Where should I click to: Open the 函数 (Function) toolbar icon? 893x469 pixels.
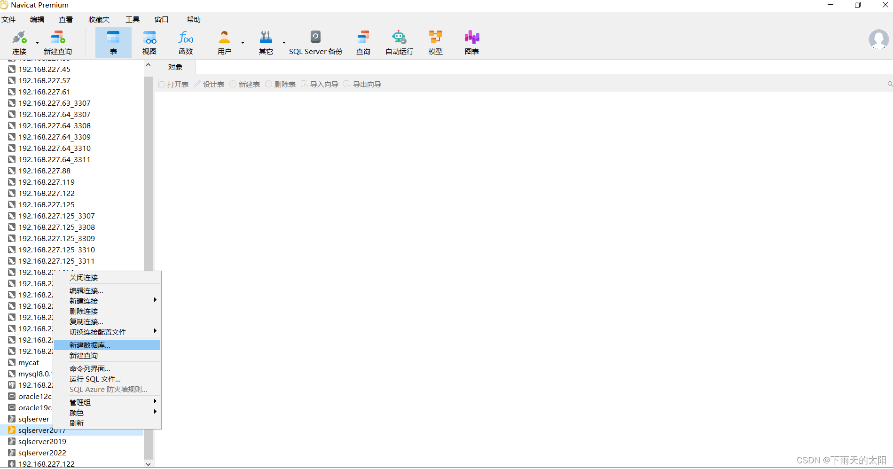(186, 42)
